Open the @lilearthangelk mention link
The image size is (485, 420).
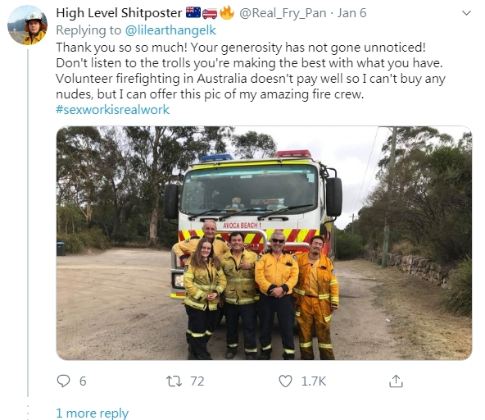pos(170,30)
